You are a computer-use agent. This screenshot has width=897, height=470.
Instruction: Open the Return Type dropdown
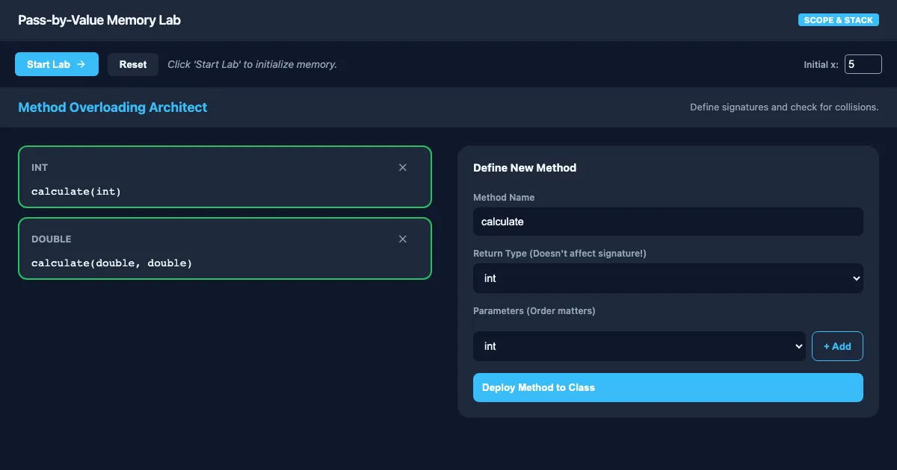pos(668,278)
